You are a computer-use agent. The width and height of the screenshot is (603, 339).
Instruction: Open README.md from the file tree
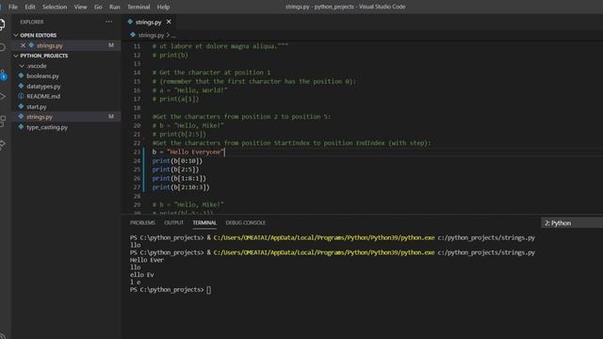43,96
